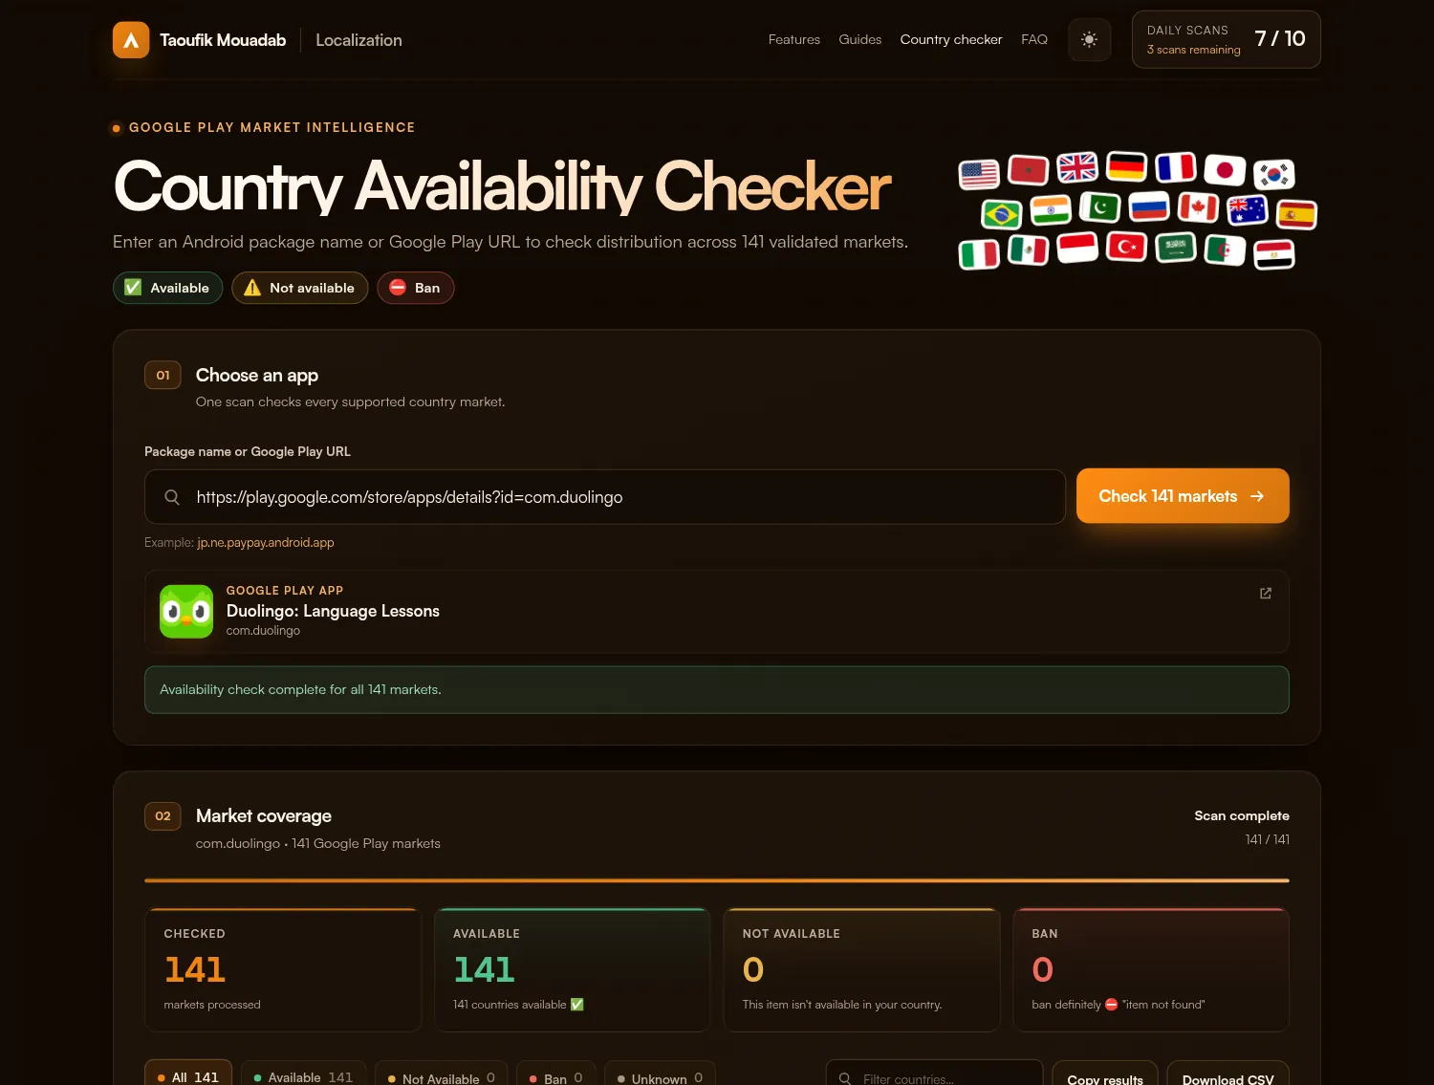Click the Available 141 stat card
Viewport: 1434px width, 1085px height.
coord(572,969)
